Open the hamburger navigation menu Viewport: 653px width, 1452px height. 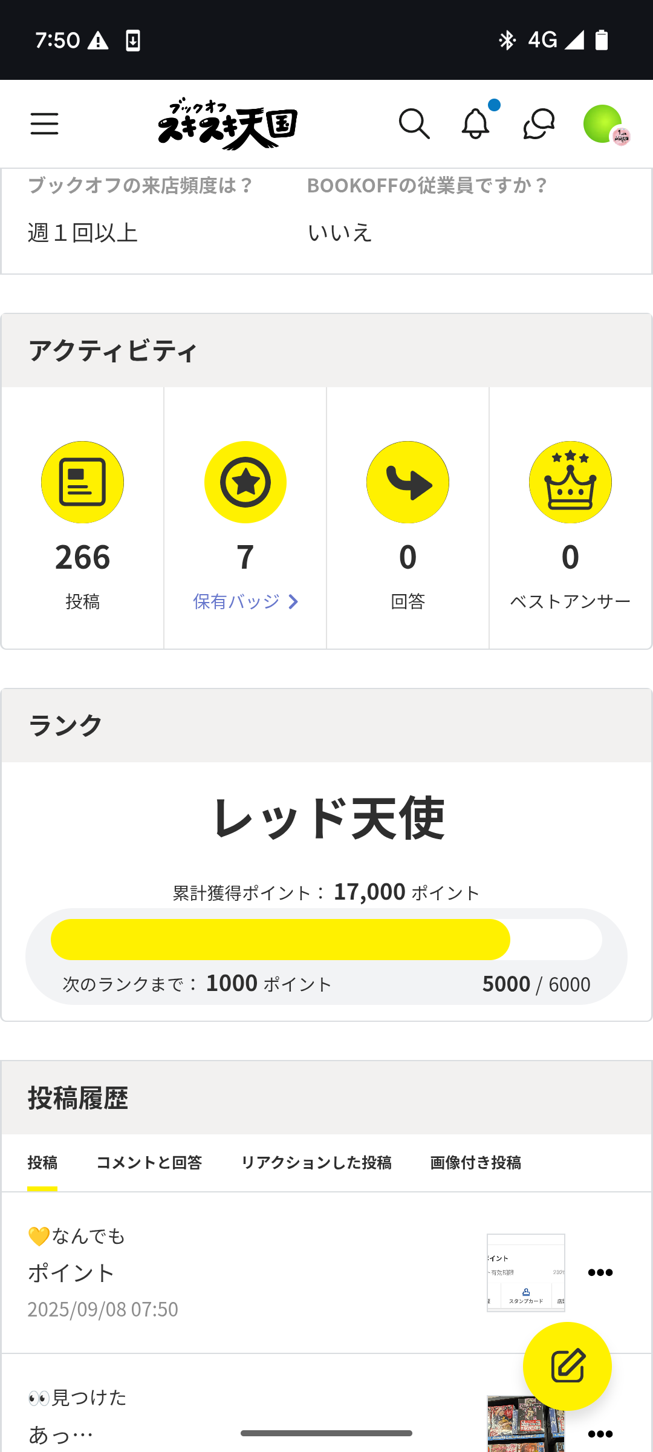(x=44, y=124)
